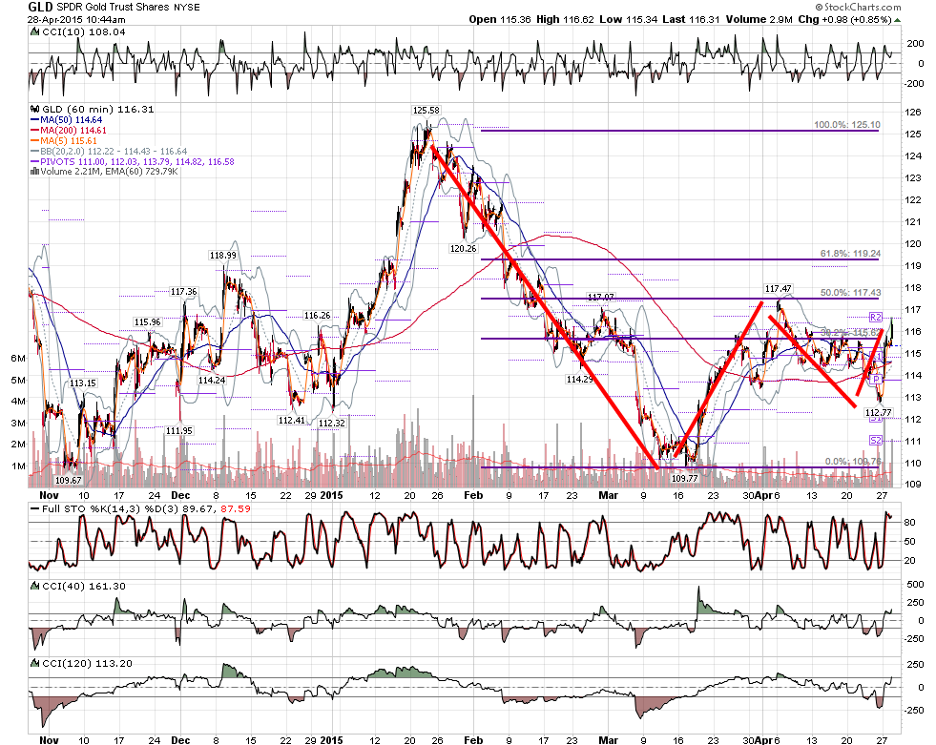The height and width of the screenshot is (745, 936).
Task: Click the Volume 2.9M header value
Action: tap(759, 20)
